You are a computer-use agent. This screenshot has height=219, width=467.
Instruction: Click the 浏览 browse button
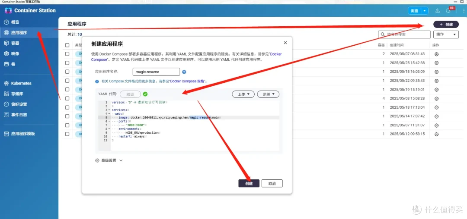point(415,11)
